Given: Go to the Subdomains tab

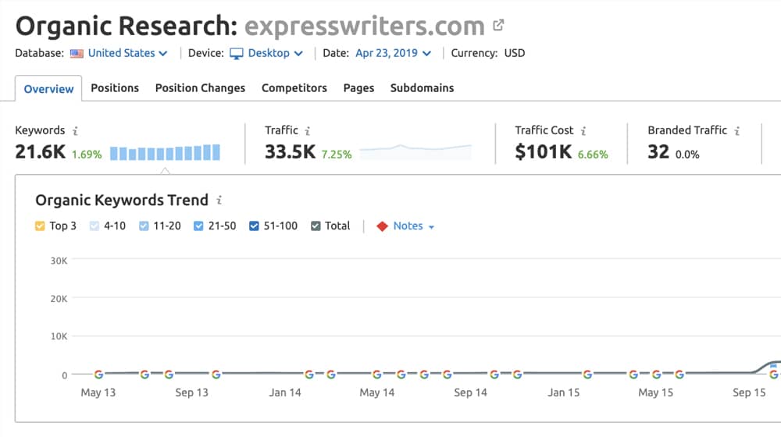Looking at the screenshot, I should [x=422, y=88].
